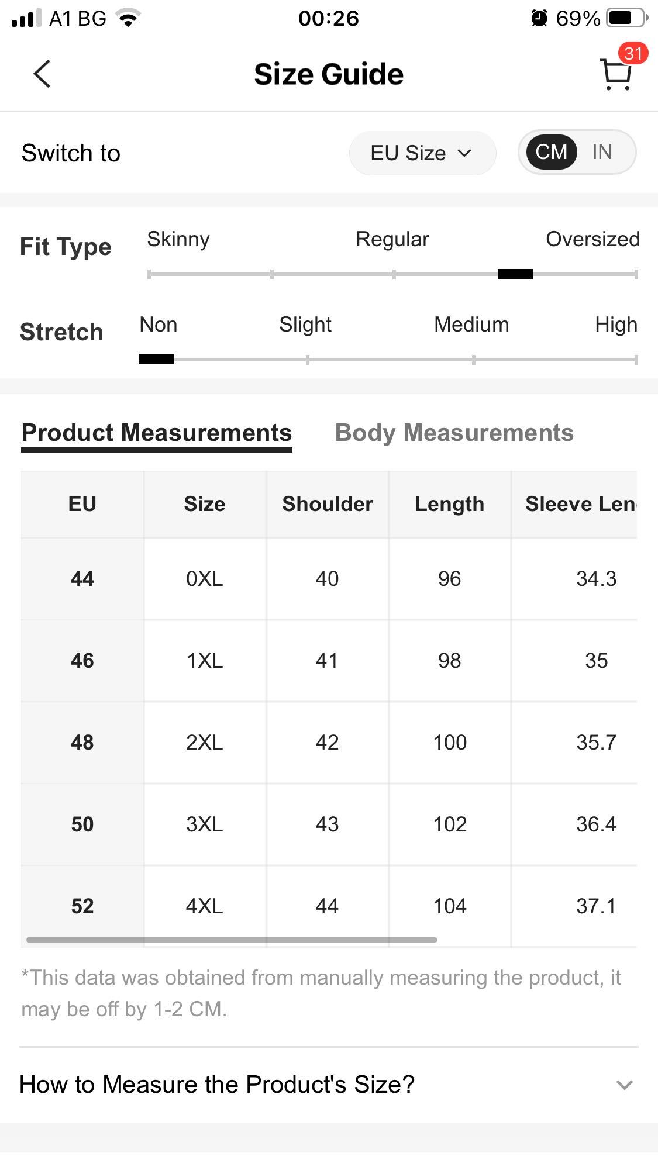Click the Fit Type slider marker
Image resolution: width=658 pixels, height=1170 pixels.
click(x=515, y=274)
